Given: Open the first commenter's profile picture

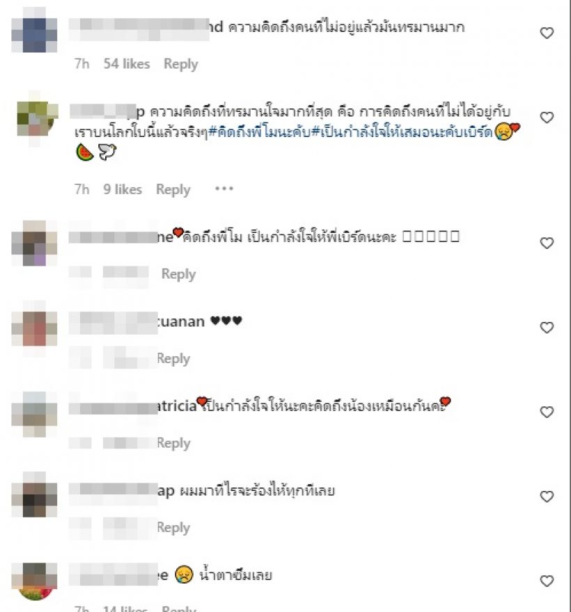Looking at the screenshot, I should coord(34,30).
